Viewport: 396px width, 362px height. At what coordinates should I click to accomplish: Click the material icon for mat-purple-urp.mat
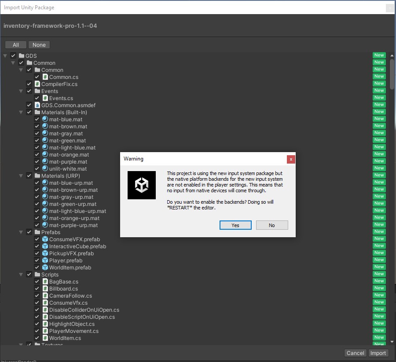pyautogui.click(x=45, y=225)
